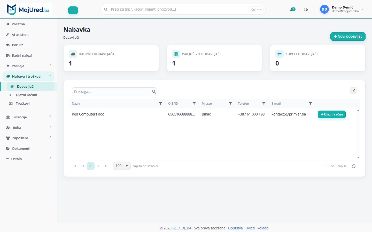This screenshot has width=372, height=232.
Task: Open the Telefon column filter
Action: click(264, 104)
